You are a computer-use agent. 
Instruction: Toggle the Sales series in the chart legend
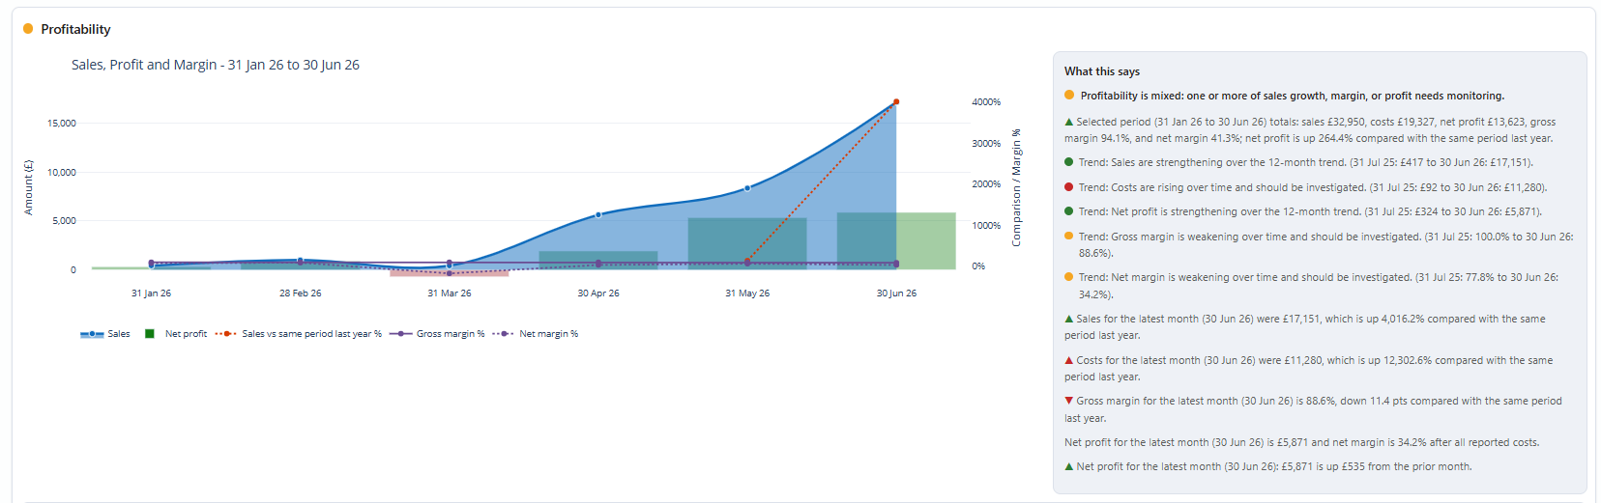coord(105,334)
